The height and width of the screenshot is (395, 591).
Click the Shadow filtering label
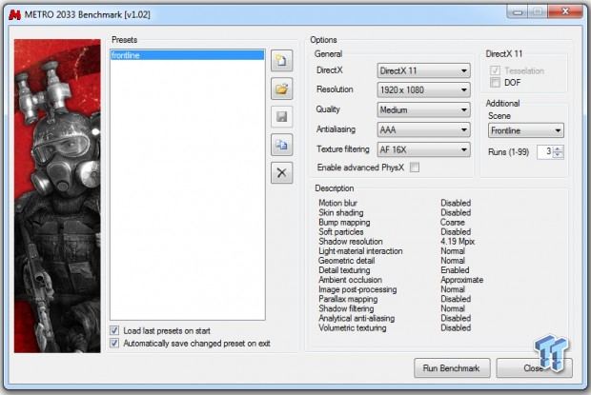tap(346, 308)
